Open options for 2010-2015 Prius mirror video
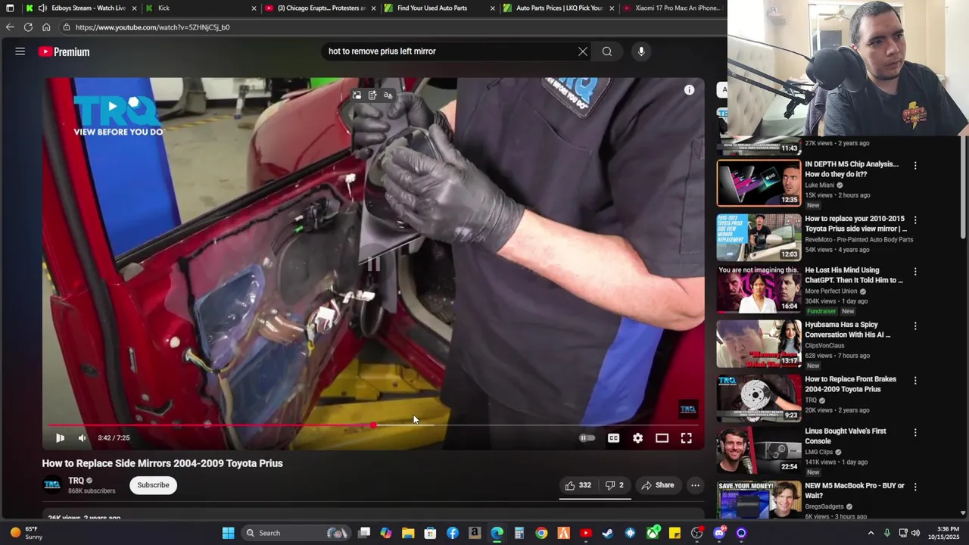Viewport: 969px width, 545px height. pyautogui.click(x=915, y=220)
